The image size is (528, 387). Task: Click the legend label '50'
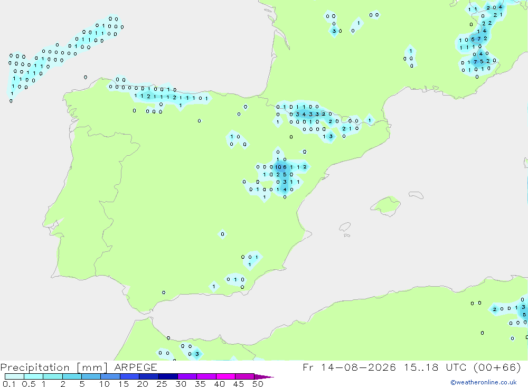(x=258, y=384)
